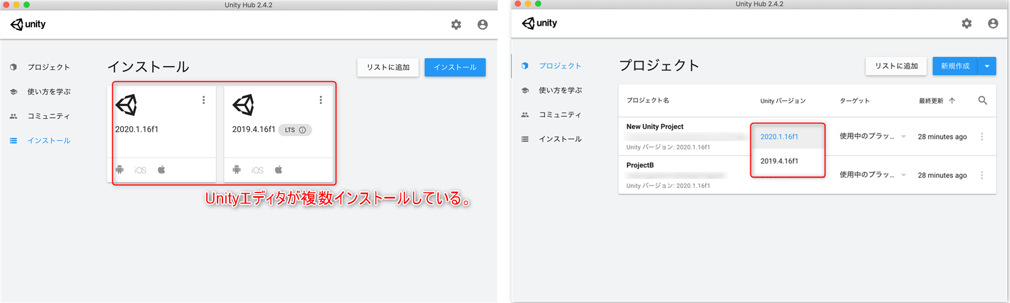Click 2020.1.16f1 version label on install card

pyautogui.click(x=137, y=129)
